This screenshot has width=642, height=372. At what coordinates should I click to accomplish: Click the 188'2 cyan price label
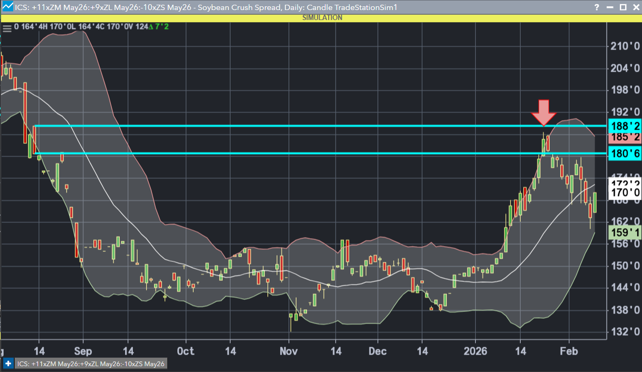click(625, 126)
